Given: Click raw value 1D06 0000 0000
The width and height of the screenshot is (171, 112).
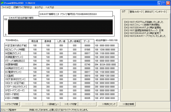Looking at the screenshot, I should (x=107, y=50).
